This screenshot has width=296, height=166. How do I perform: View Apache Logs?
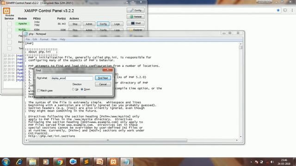(x=117, y=24)
